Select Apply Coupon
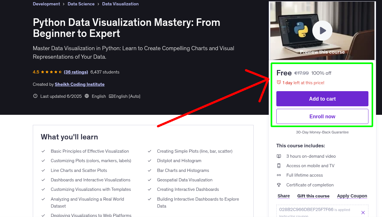The width and height of the screenshot is (382, 217). pyautogui.click(x=352, y=196)
